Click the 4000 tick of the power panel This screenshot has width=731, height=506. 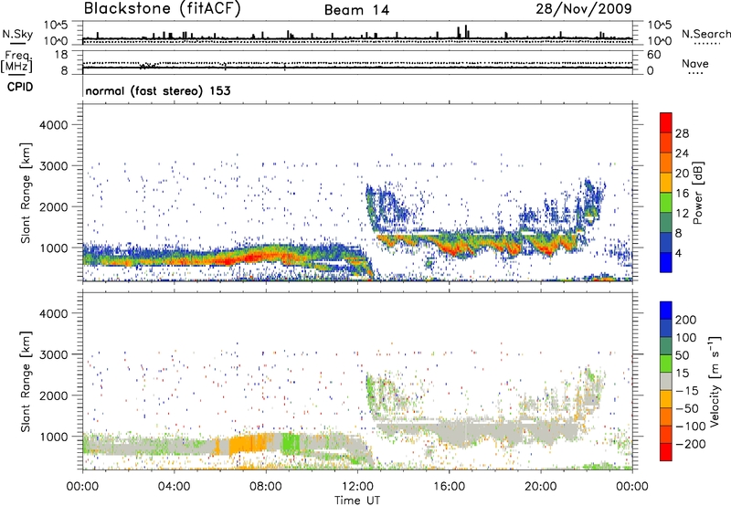coord(53,125)
